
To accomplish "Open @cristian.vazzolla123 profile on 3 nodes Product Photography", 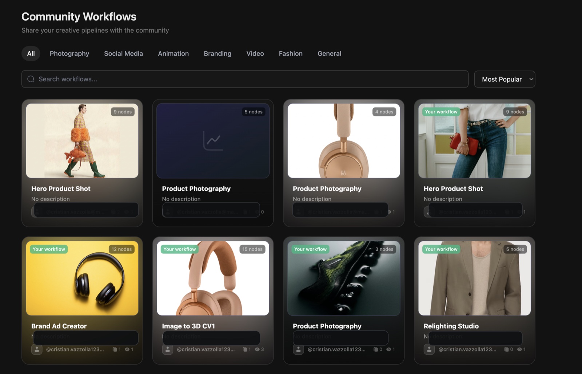I will pos(337,349).
